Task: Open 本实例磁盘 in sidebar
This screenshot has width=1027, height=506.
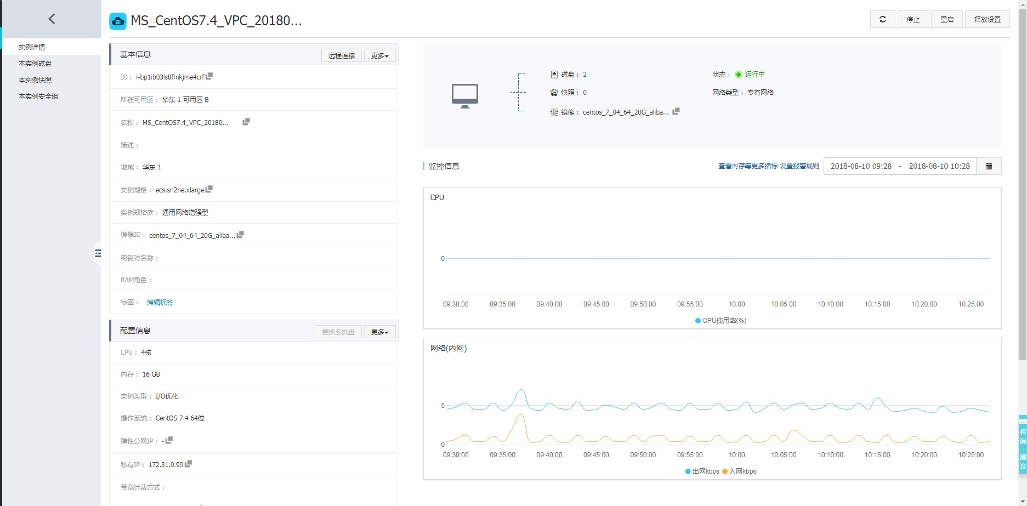Action: pos(35,64)
